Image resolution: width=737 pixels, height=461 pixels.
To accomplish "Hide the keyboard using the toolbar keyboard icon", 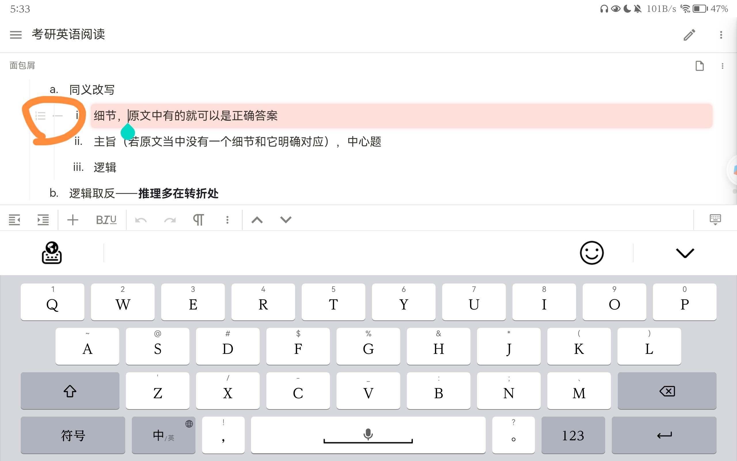I will pyautogui.click(x=715, y=220).
